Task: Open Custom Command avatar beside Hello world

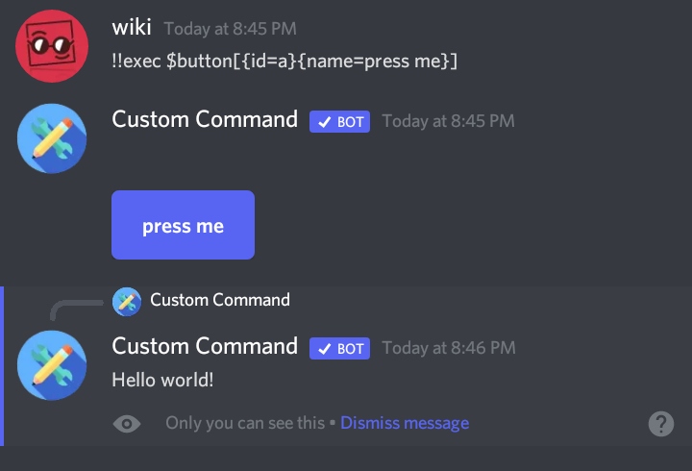Action: click(52, 365)
